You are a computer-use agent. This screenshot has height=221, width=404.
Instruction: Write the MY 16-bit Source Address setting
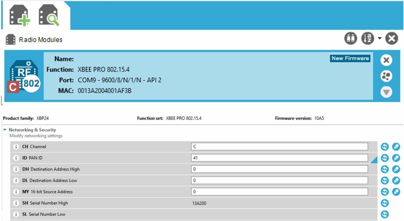tap(396, 192)
